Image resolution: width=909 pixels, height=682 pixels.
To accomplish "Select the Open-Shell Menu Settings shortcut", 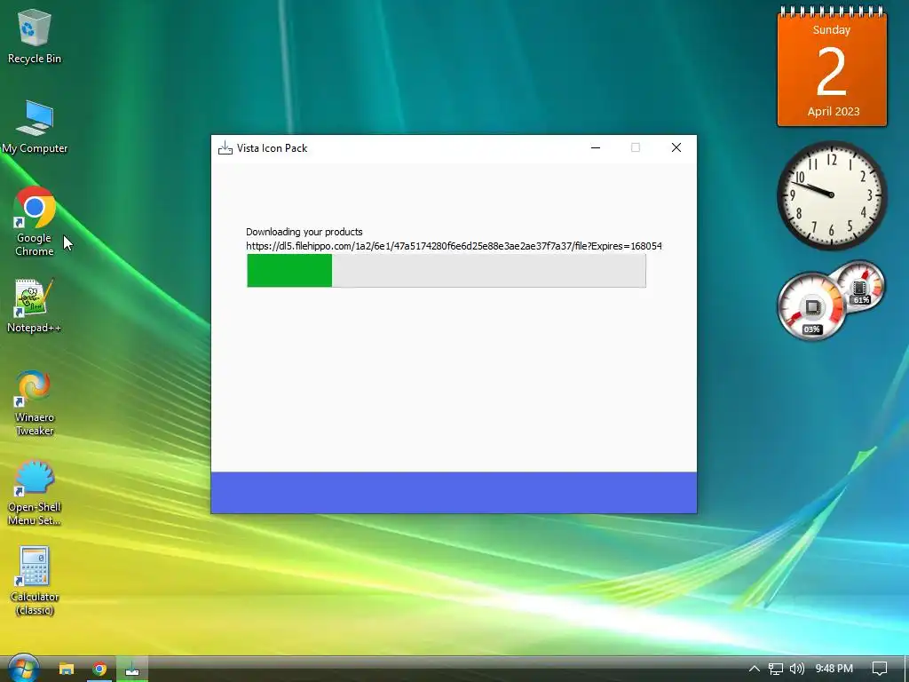I will click(x=35, y=493).
